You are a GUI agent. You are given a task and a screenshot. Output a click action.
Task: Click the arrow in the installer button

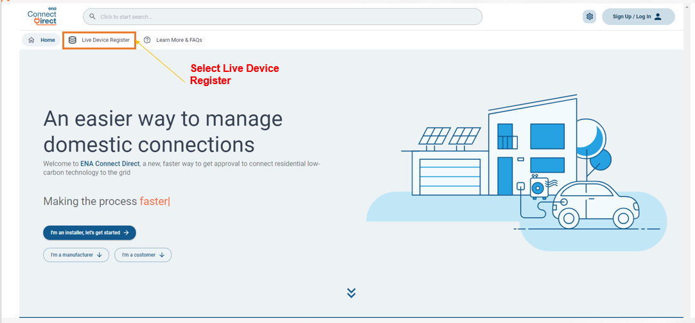coord(127,232)
